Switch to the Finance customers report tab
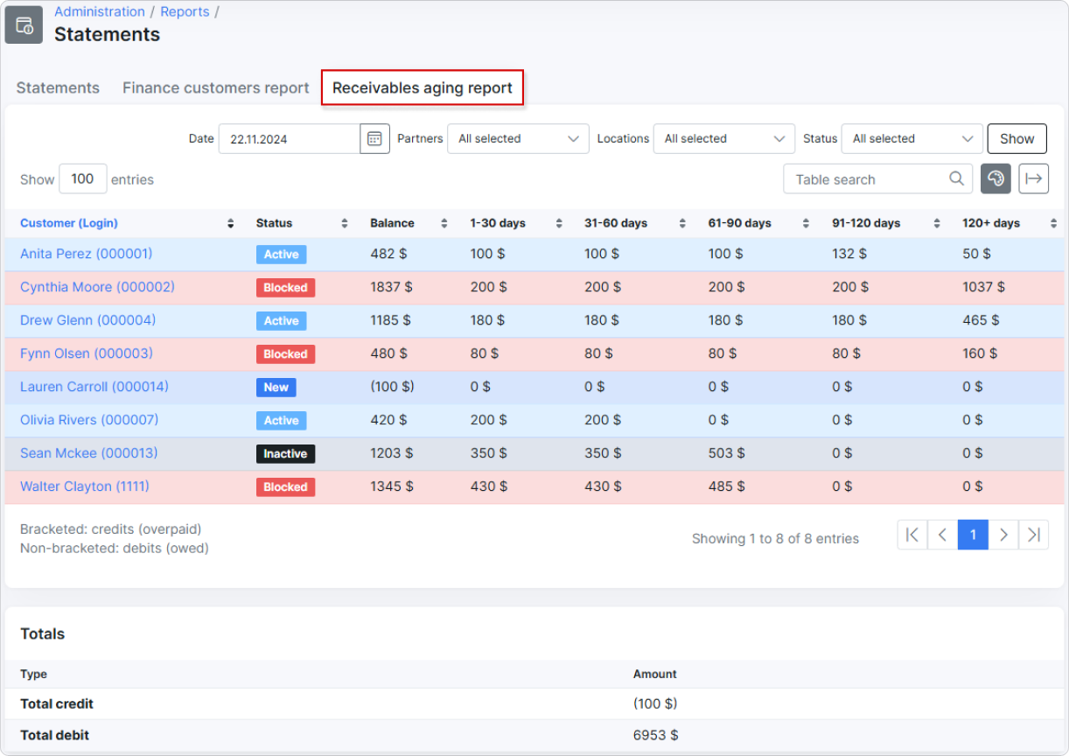1069x756 pixels. (215, 87)
